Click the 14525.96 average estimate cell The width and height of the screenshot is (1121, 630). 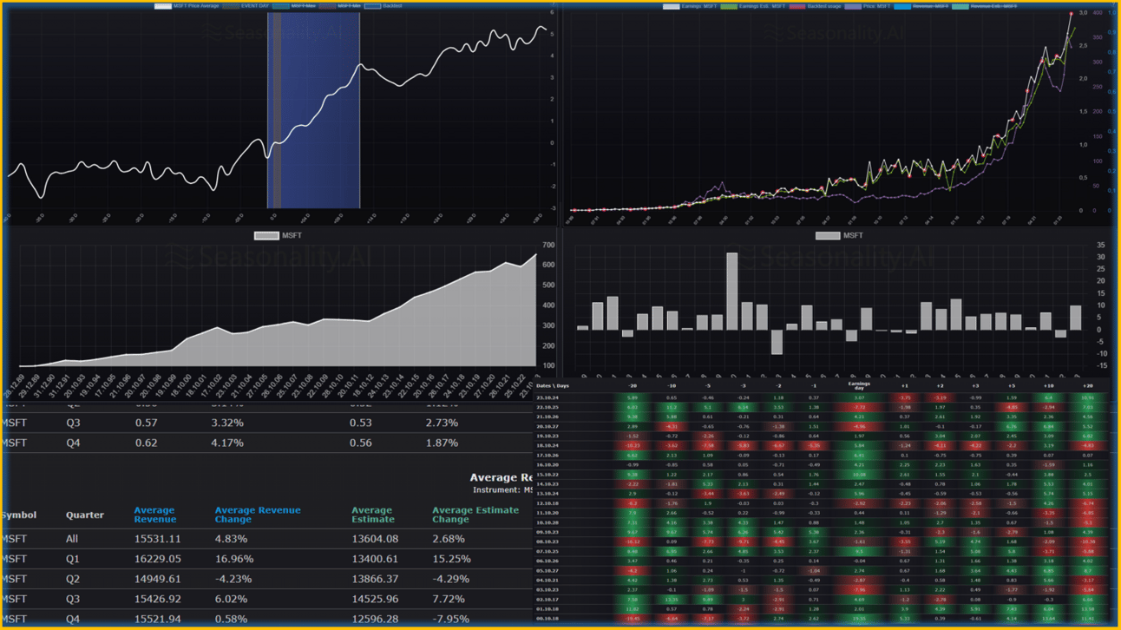click(375, 599)
